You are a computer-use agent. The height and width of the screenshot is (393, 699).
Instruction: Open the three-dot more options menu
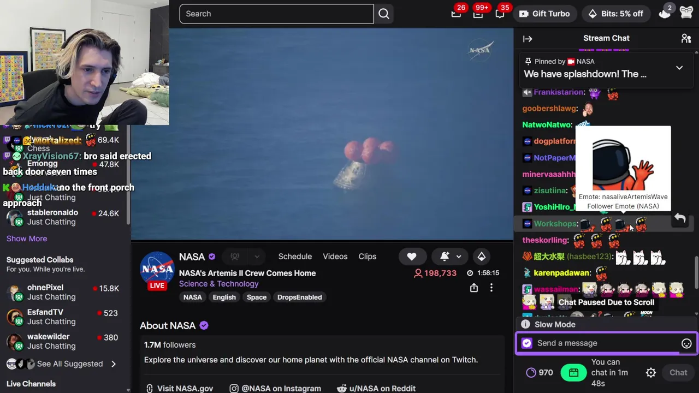tap(491, 288)
